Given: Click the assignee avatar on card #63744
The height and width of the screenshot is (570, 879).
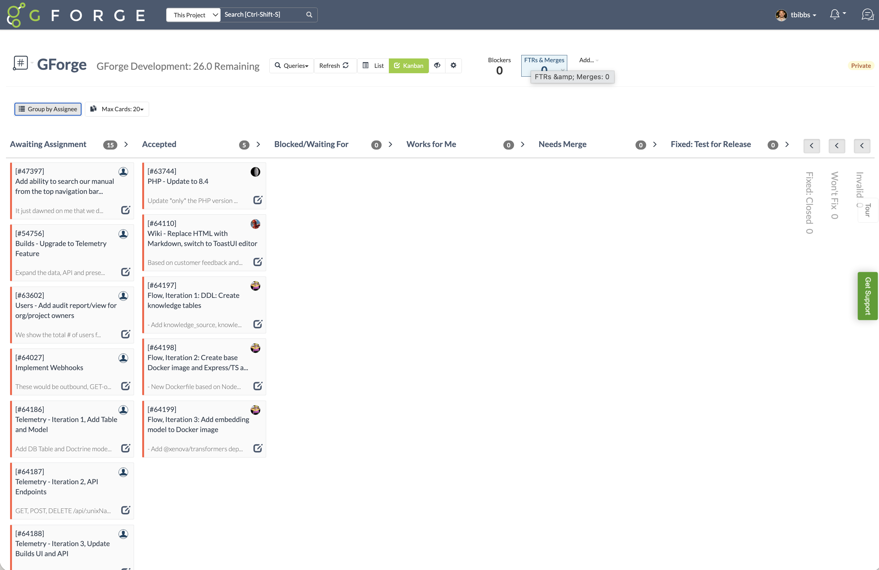Looking at the screenshot, I should click(255, 172).
